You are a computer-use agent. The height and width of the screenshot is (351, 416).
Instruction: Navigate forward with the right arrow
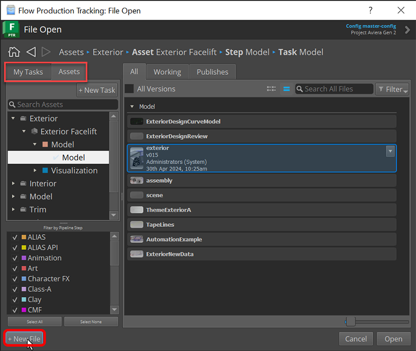point(46,52)
